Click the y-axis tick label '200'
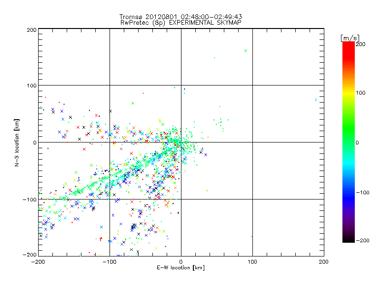This screenshot has width=381, height=285. 31,30
